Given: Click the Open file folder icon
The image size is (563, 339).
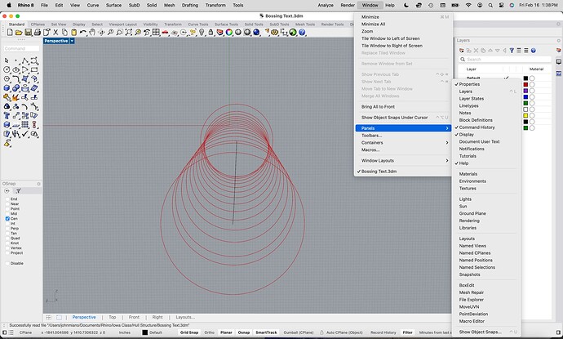Looking at the screenshot, I should [x=19, y=33].
